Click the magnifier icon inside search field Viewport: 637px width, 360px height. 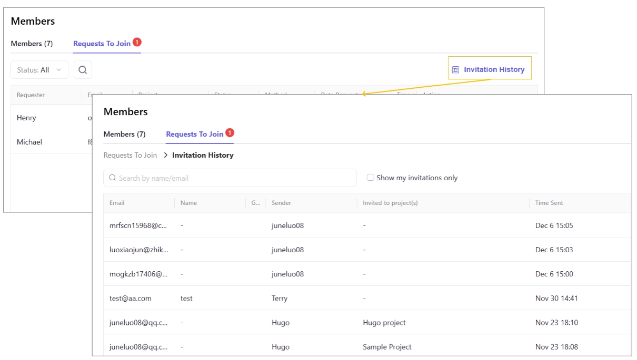pyautogui.click(x=112, y=178)
